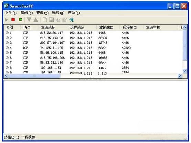Click local port value 12745
191x143 pixels.
[103, 43]
